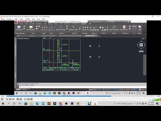
Task: Click the Create Layout tool
Action: [x=19, y=28]
